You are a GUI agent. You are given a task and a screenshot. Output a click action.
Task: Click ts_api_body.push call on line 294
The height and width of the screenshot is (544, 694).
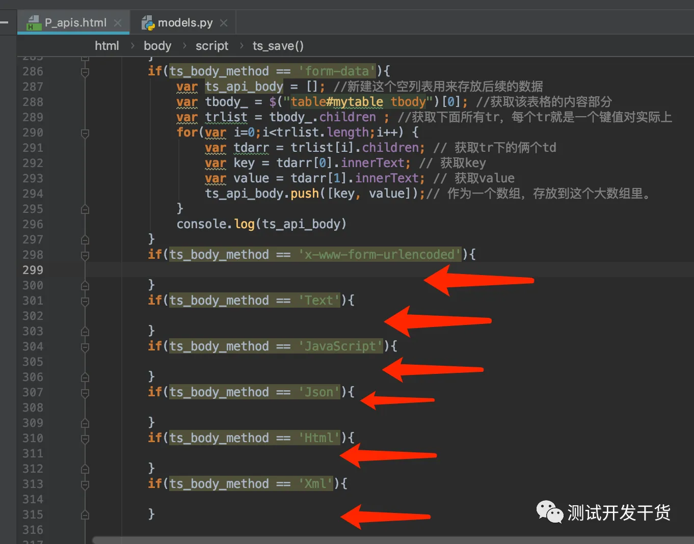(x=315, y=194)
